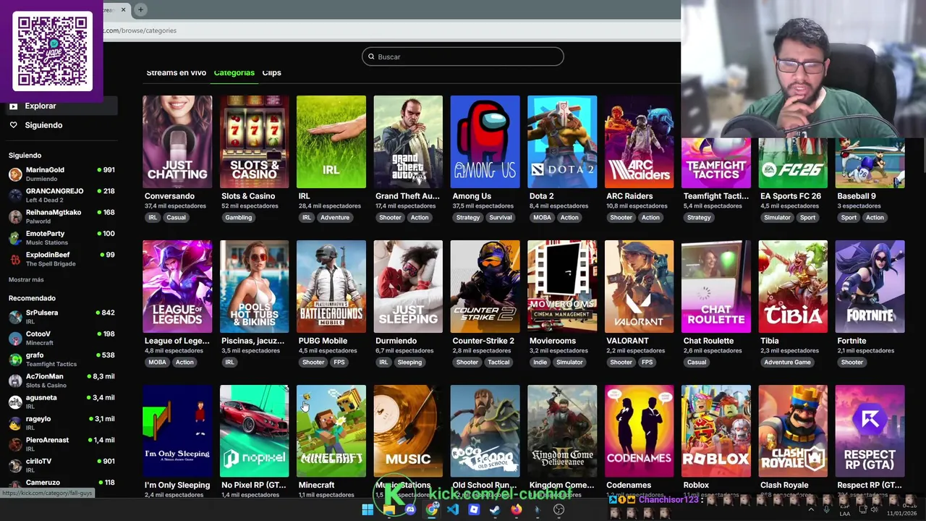The height and width of the screenshot is (521, 926).
Task: Open Steam from taskbar
Action: point(495,509)
